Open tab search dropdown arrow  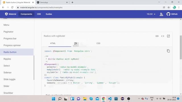tap(159, 2)
